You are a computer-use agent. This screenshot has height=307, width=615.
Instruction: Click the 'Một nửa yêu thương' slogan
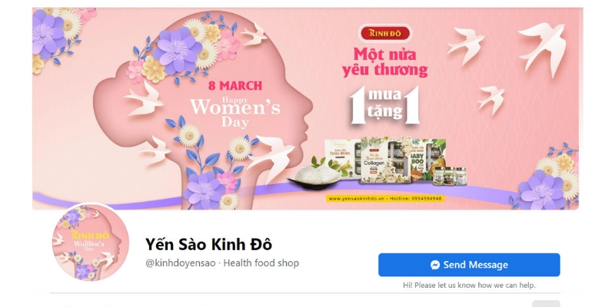[x=385, y=62]
